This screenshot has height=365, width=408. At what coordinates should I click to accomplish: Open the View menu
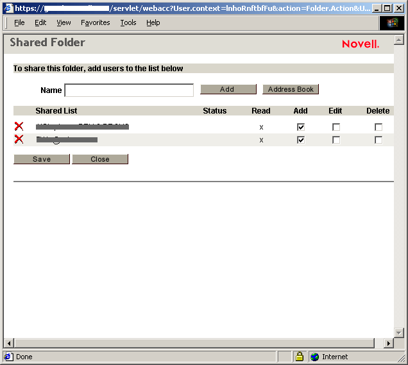(x=64, y=23)
